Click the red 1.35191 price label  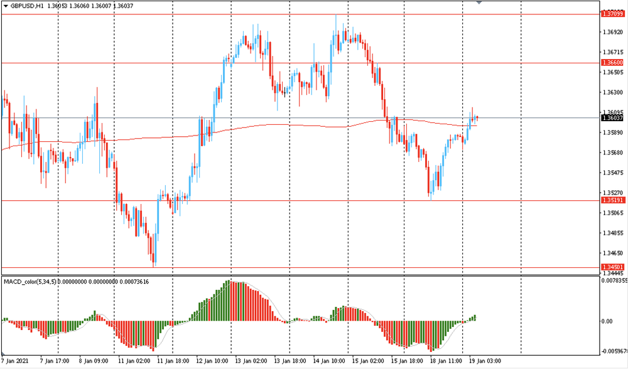tap(613, 200)
